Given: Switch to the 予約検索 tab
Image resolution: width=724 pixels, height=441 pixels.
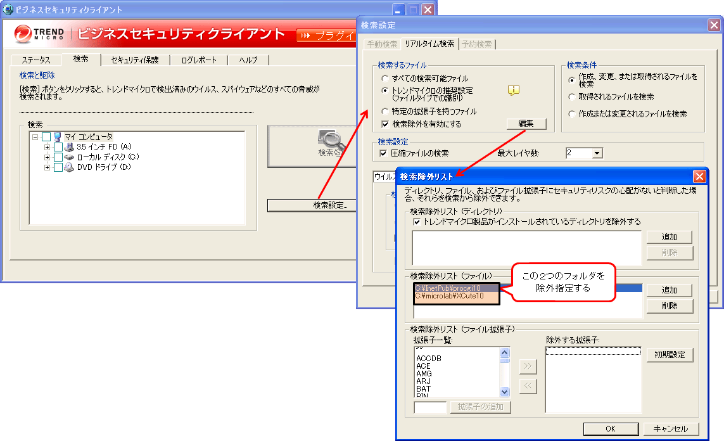Looking at the screenshot, I should coord(477,44).
